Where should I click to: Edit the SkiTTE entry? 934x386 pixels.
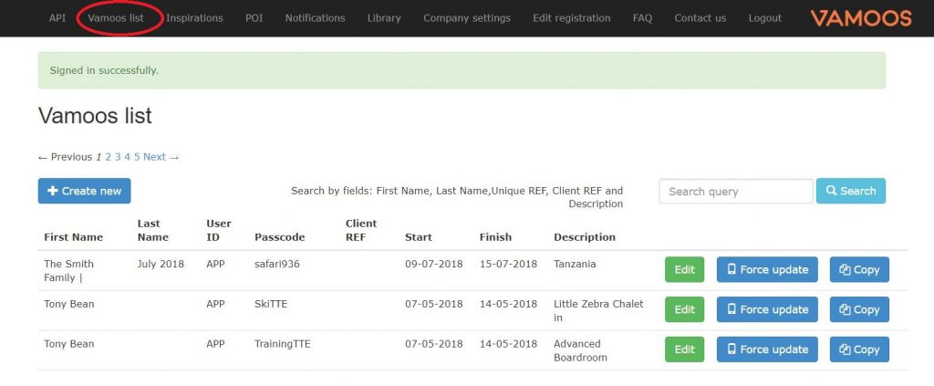click(684, 309)
